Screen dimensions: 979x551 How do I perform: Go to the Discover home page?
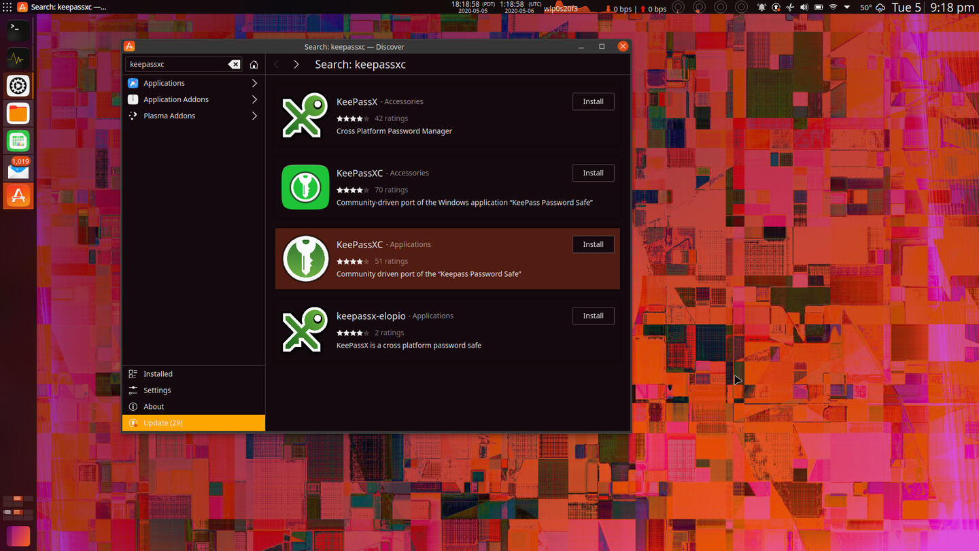point(254,64)
